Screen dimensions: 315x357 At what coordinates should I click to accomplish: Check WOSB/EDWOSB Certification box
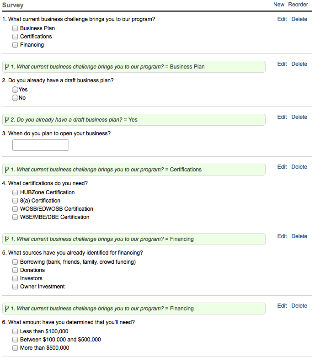pyautogui.click(x=15, y=209)
